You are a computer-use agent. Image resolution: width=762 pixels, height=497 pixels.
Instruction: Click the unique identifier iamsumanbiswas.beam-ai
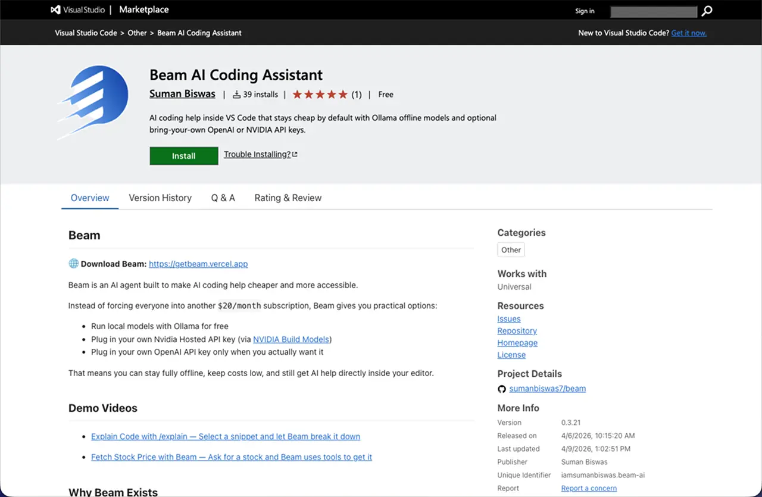point(603,475)
